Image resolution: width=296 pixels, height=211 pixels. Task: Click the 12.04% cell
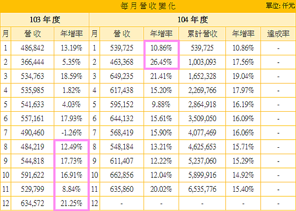(161, 175)
